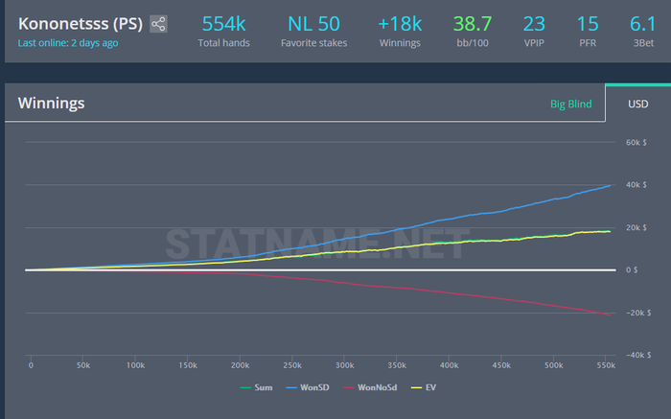Click the Winnings chart heading

[x=51, y=104]
